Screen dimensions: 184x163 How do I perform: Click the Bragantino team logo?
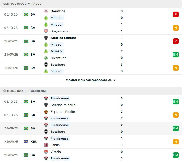(x=46, y=31)
